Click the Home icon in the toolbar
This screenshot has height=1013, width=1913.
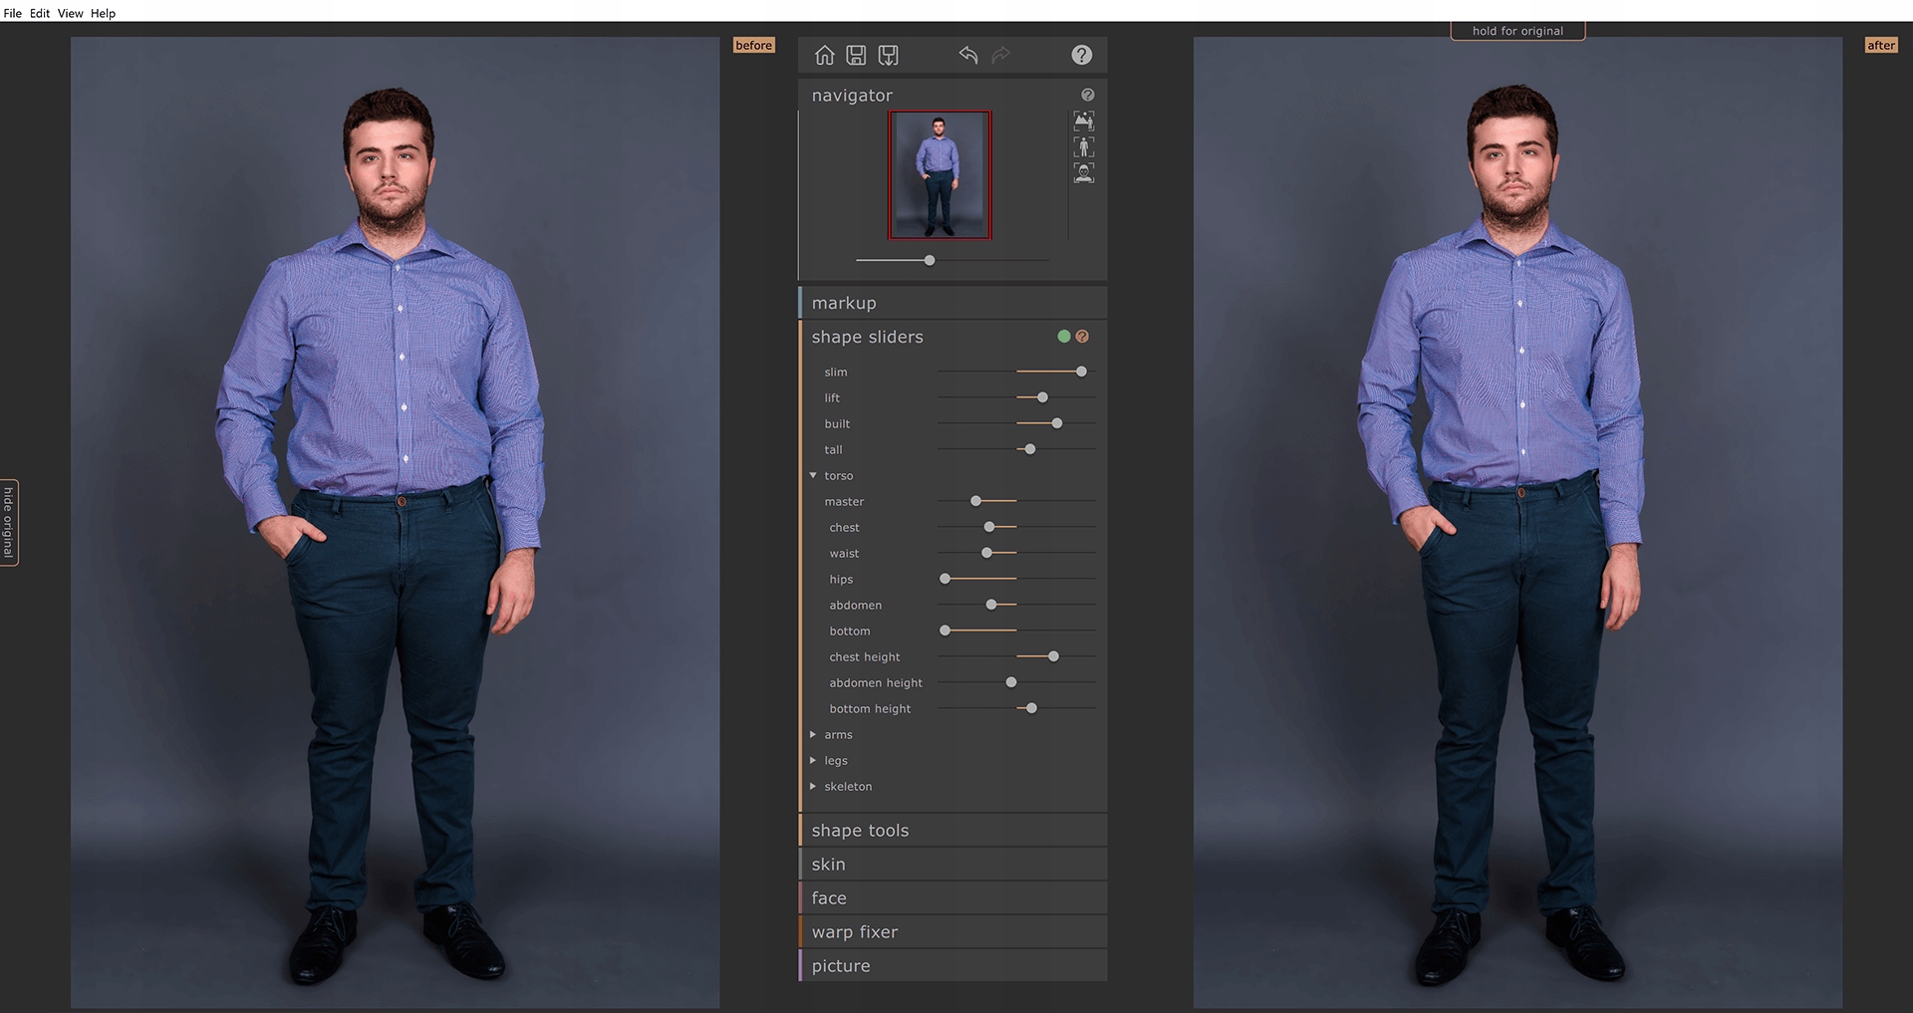coord(824,56)
